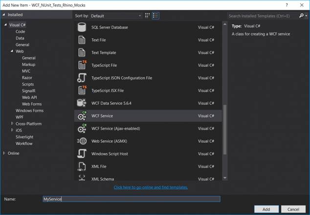The image size is (310, 215).
Task: Click the Cancel button
Action: coord(293,209)
